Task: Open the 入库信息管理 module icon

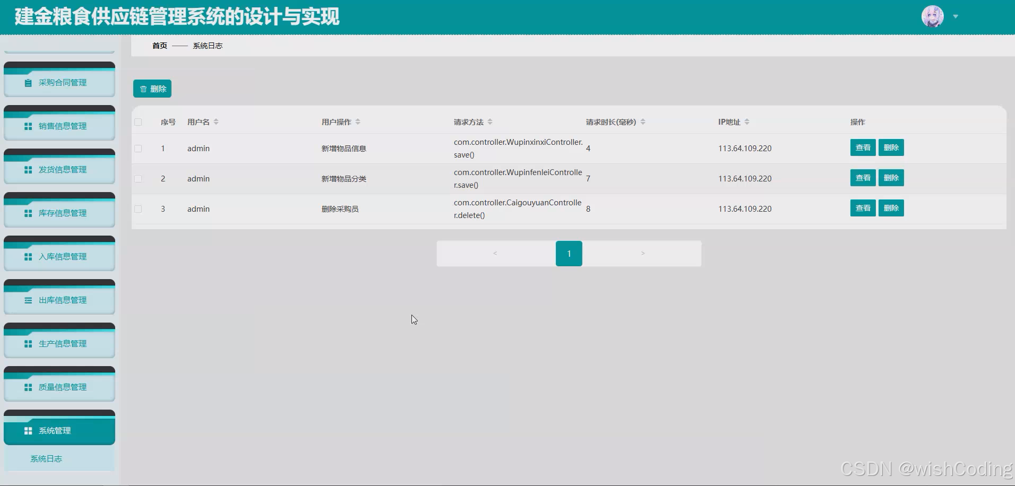Action: [28, 256]
